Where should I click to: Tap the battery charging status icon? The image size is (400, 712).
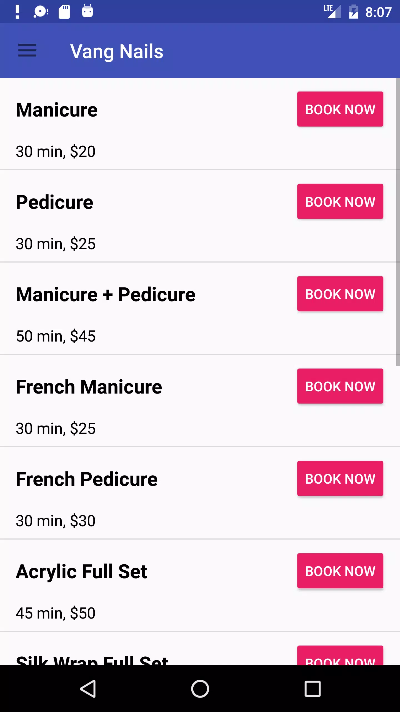[354, 12]
